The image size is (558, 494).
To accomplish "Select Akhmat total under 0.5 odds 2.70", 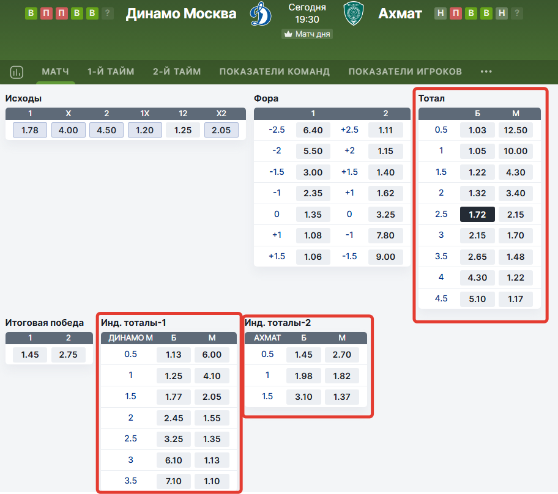I will 342,355.
